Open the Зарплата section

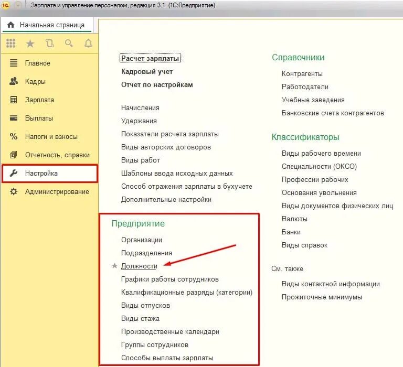coord(50,100)
